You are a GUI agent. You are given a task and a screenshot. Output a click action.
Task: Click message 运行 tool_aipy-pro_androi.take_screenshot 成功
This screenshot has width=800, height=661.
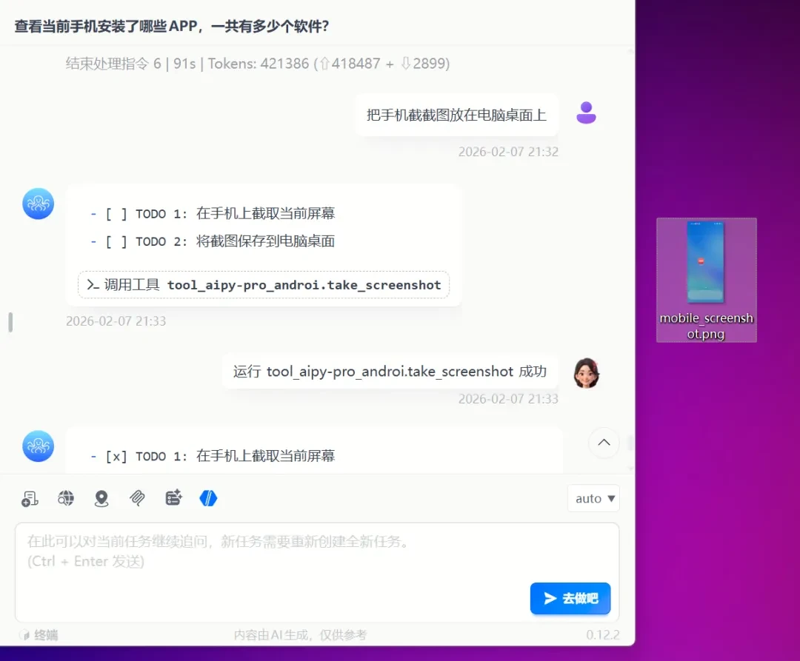pos(390,372)
